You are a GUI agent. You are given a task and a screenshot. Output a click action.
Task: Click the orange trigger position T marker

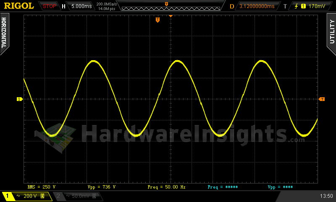tap(157, 20)
